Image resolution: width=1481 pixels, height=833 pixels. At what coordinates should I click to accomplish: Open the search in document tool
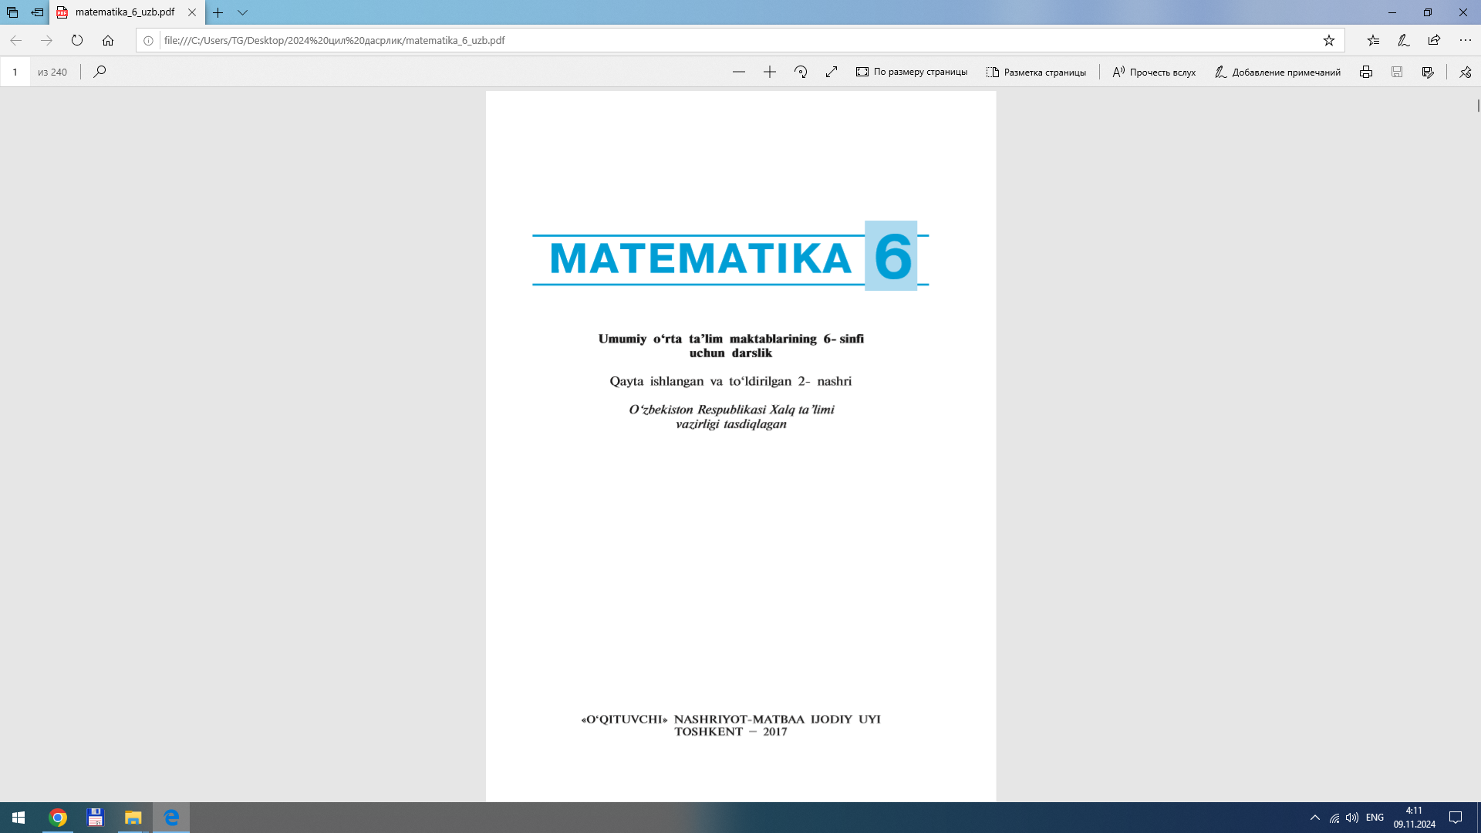tap(100, 72)
